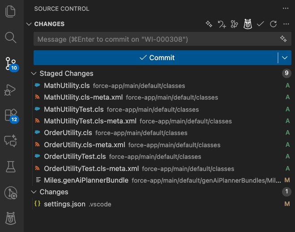Screen dimensions: 295x232
Task: Click the braces icon beside settings.json
Action: point(37,203)
